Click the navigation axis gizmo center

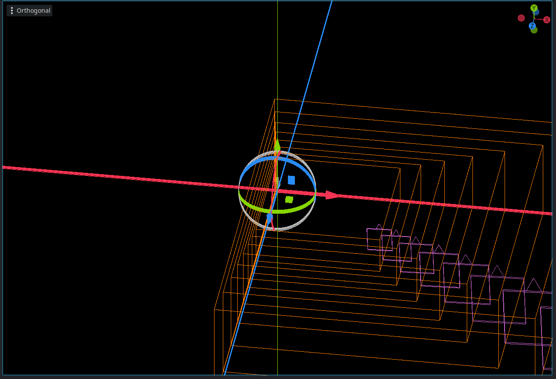click(x=534, y=19)
